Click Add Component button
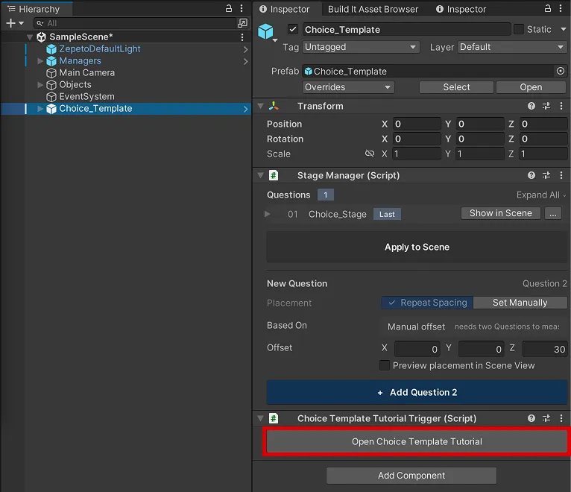The image size is (571, 492). tap(411, 476)
